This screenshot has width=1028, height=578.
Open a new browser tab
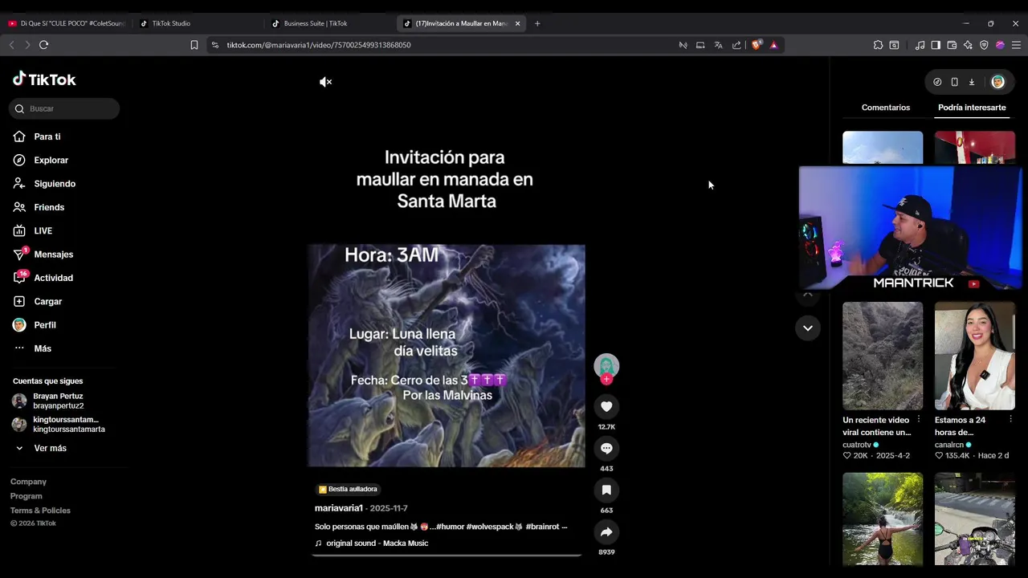537,23
